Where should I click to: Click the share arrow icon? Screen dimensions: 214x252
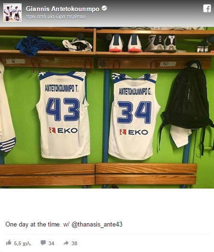click(66, 243)
